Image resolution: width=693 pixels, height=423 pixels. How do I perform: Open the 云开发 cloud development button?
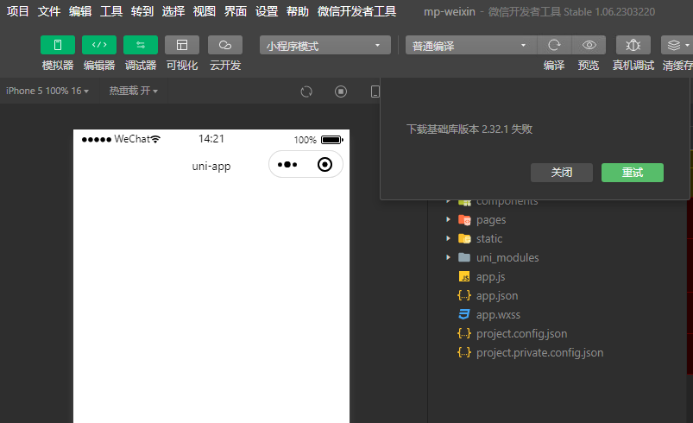click(x=225, y=45)
